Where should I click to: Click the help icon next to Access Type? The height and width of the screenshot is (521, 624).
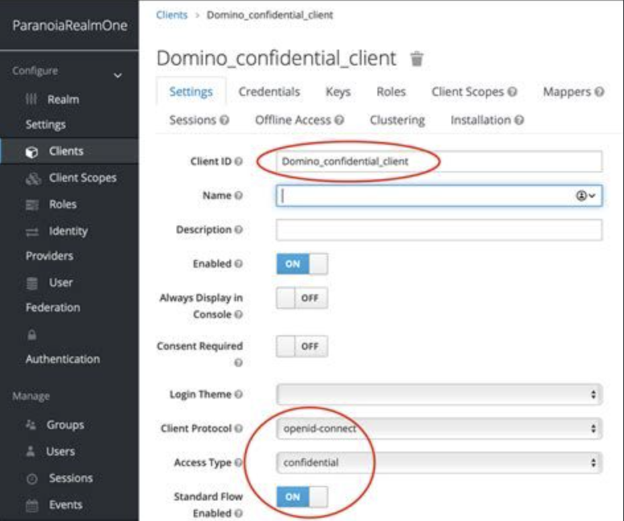pos(239,463)
